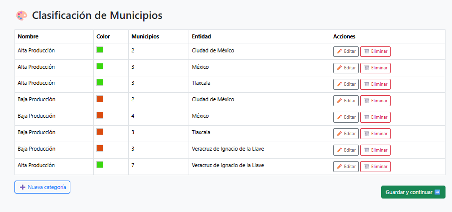452x212 pixels.
Task: Click arrow icon on Guardar y continuar
Action: 437,192
